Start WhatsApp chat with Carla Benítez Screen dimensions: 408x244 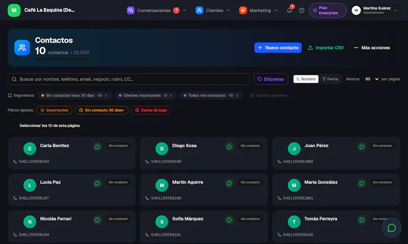(97, 147)
